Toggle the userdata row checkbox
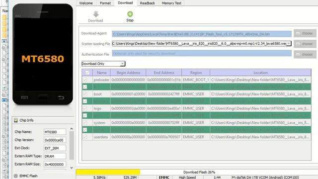Screen dimensions: 318x179 pos(85,137)
